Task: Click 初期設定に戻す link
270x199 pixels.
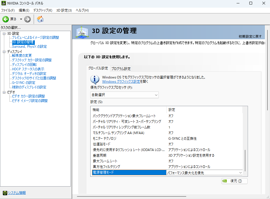Action: click(250, 36)
